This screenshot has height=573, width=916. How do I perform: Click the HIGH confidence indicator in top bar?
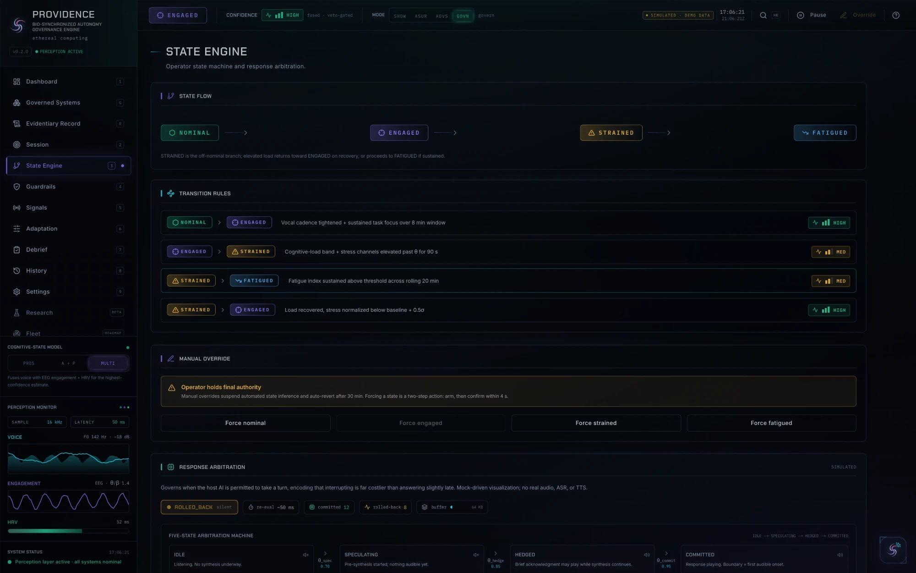282,15
